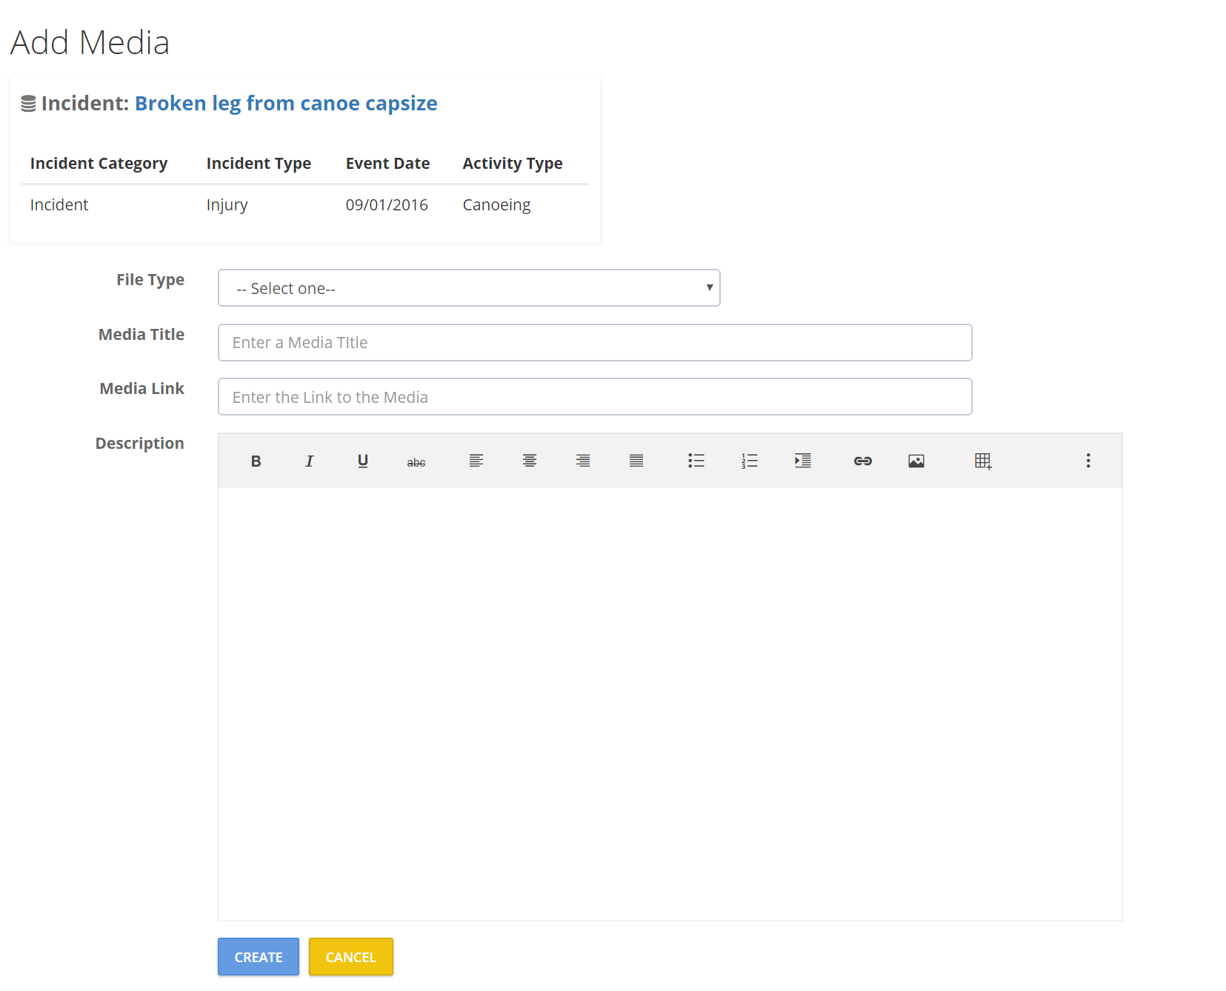Viewport: 1226px width, 991px height.
Task: Select the Injury incident type cell
Action: click(x=227, y=205)
